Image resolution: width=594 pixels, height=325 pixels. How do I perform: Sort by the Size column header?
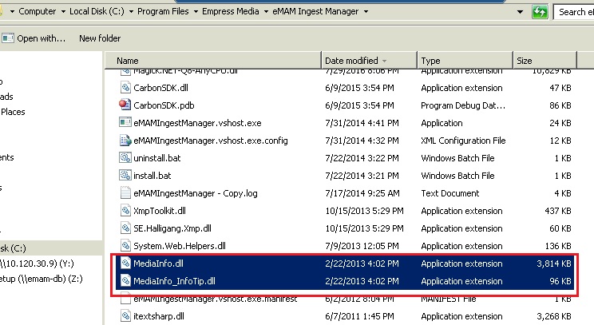point(544,61)
